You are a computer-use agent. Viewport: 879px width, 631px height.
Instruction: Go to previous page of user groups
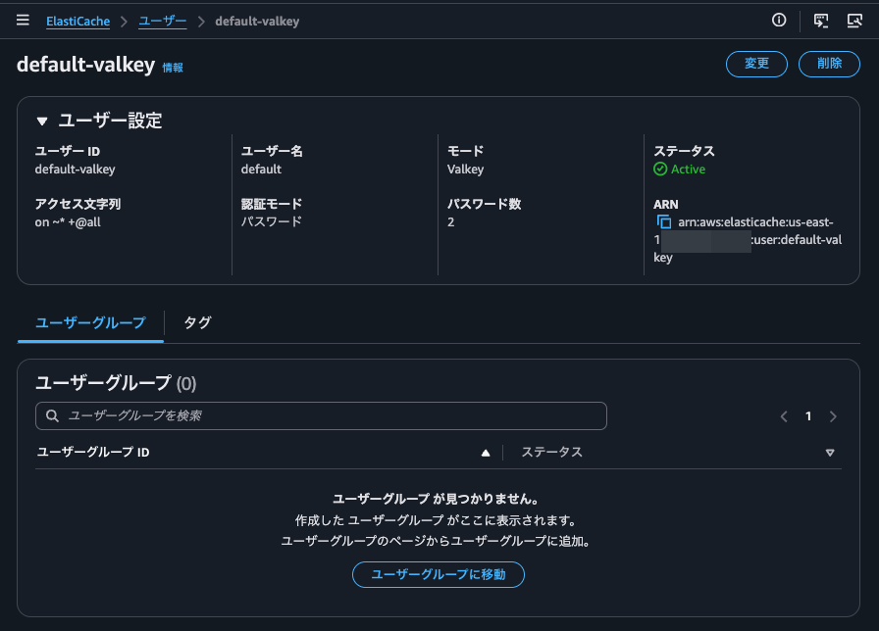(x=784, y=416)
